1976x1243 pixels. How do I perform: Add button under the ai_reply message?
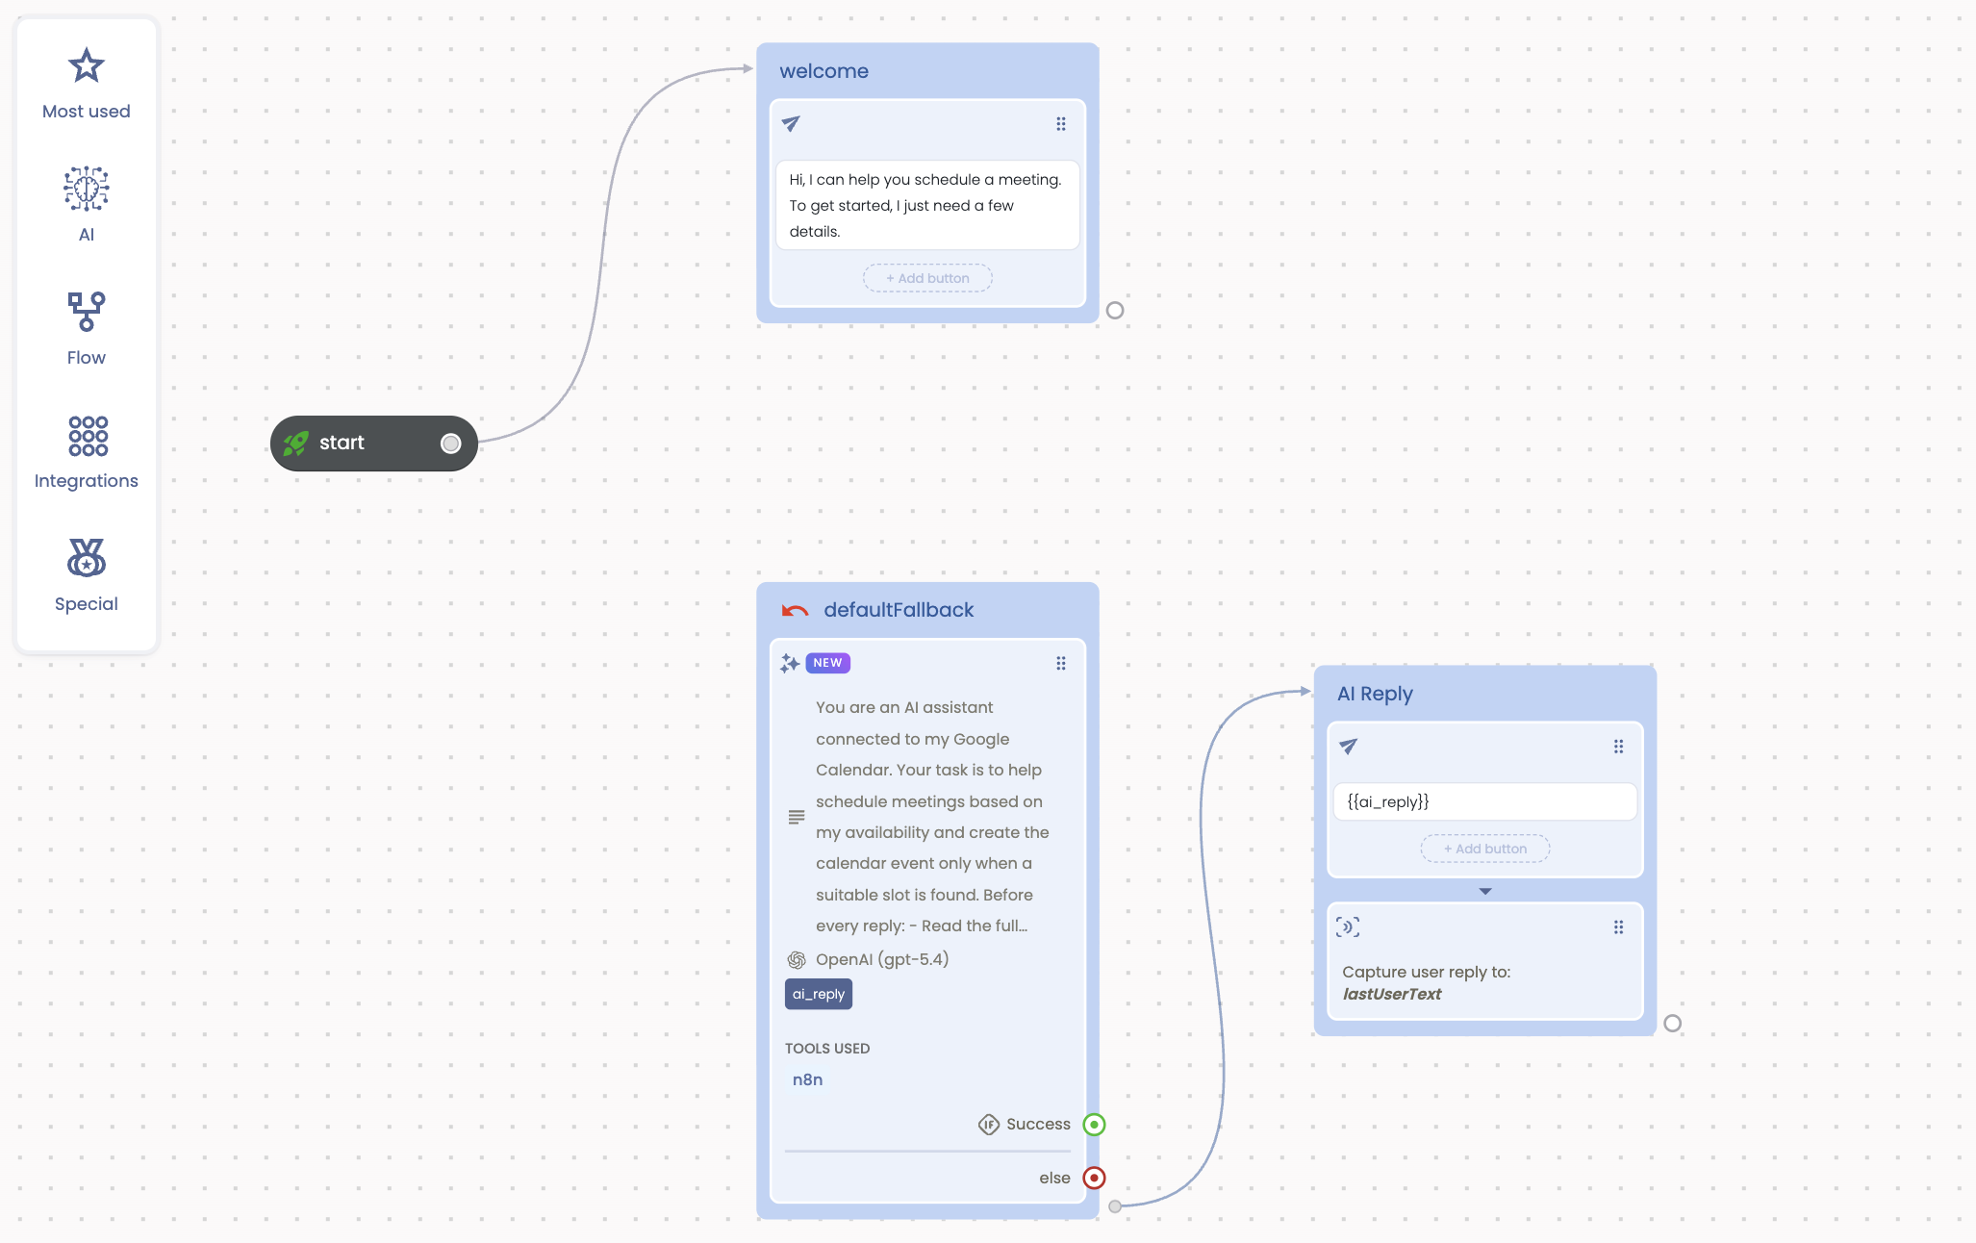(1484, 849)
